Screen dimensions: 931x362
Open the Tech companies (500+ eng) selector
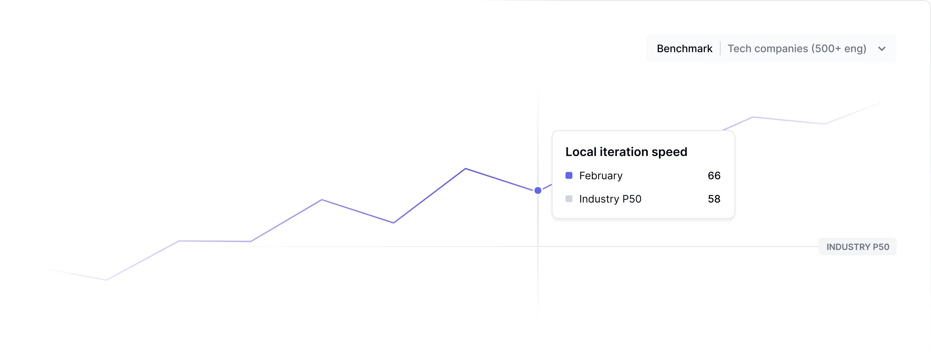(x=797, y=49)
